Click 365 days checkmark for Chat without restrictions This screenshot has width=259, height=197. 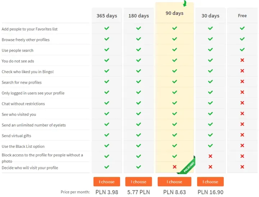pos(106,103)
